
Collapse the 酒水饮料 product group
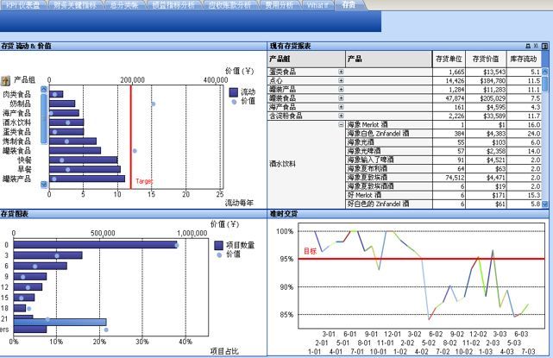point(341,125)
